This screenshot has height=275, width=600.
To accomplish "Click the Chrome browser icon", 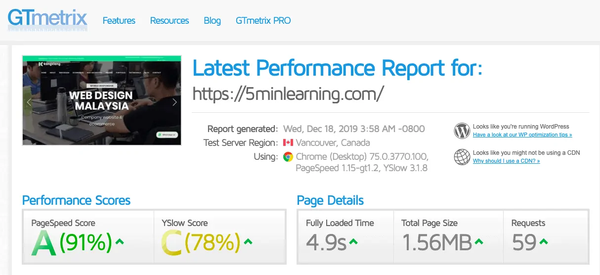I will (x=288, y=157).
